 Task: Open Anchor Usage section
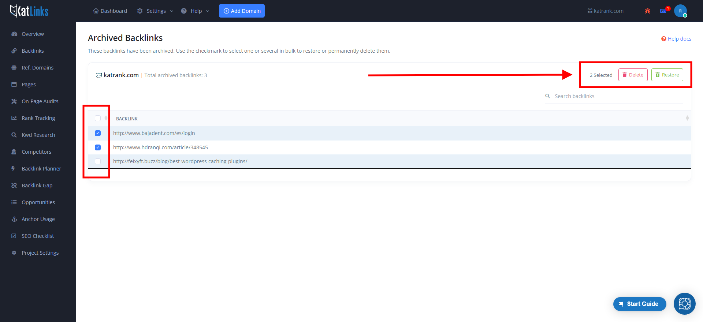tap(38, 219)
